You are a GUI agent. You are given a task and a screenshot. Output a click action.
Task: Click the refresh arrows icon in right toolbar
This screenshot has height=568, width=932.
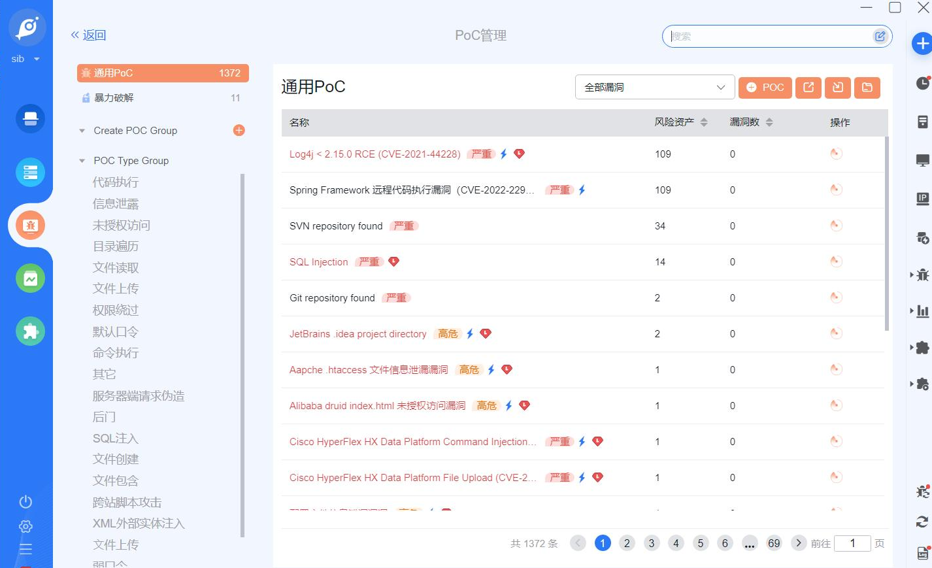(922, 522)
